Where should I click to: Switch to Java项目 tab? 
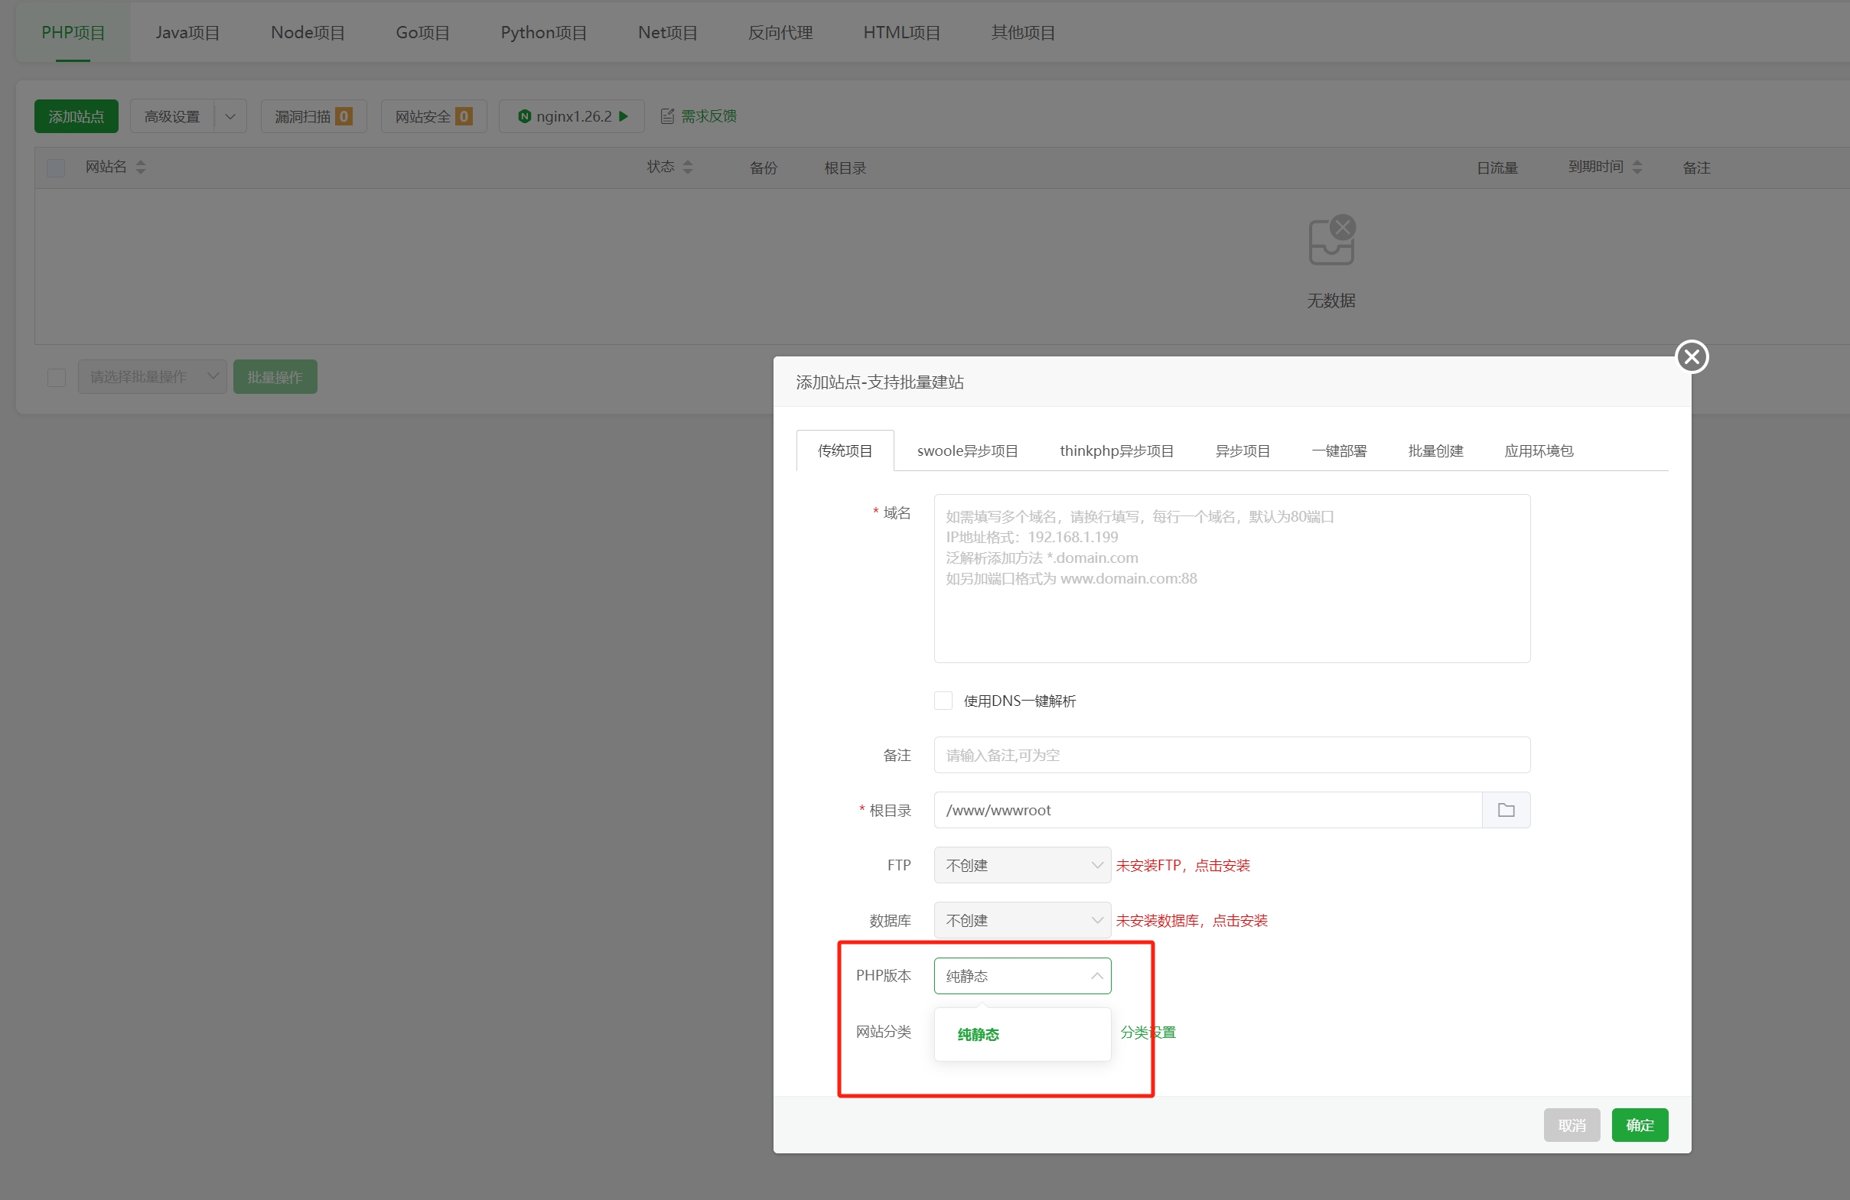[187, 33]
